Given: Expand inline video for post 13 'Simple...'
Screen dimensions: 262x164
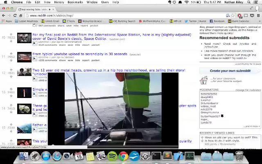Looking at the screenshot, I should [x=34, y=94].
